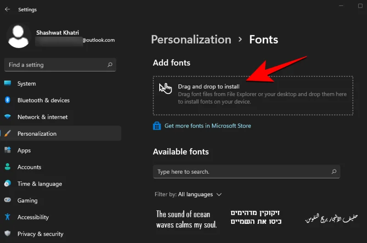Open the Arabic script font preview

(331, 218)
